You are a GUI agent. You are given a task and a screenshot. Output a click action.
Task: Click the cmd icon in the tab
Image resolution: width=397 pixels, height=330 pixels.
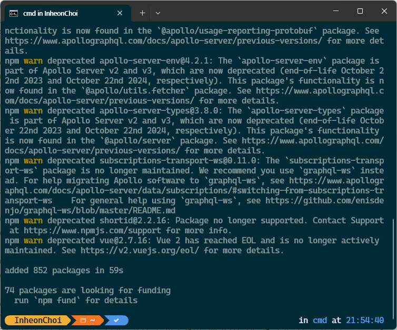[x=14, y=13]
